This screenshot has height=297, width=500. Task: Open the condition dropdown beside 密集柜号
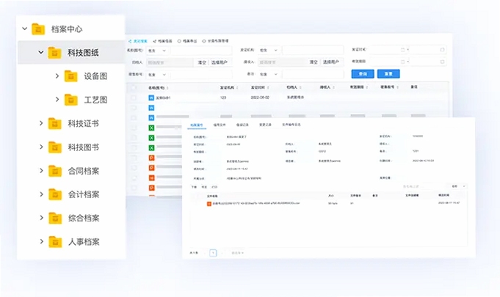coord(158,75)
